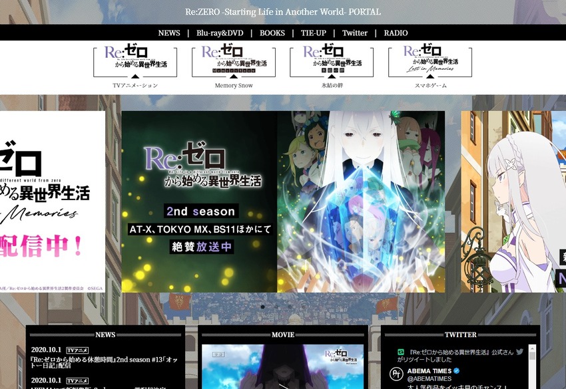Click the NEWS panel heading
The height and width of the screenshot is (389, 566).
[x=105, y=334]
